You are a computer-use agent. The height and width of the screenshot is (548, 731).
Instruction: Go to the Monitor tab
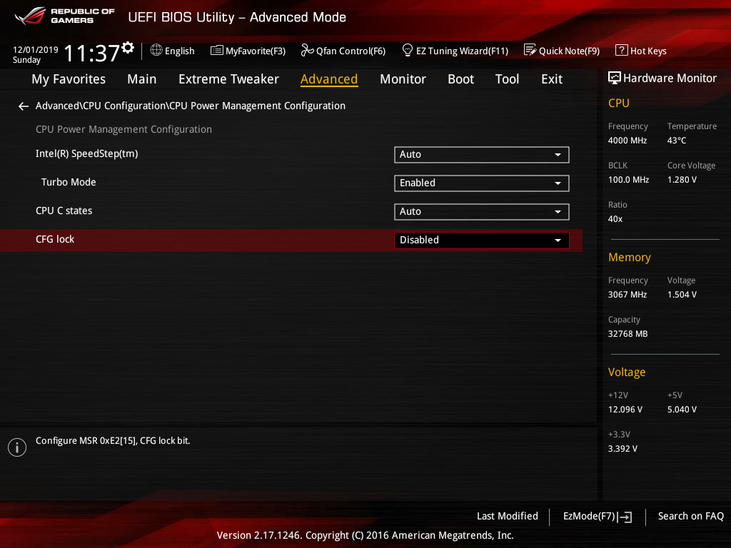pos(403,79)
